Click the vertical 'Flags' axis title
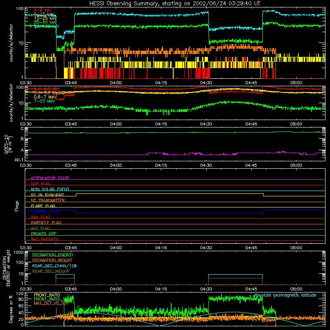 click(x=17, y=206)
